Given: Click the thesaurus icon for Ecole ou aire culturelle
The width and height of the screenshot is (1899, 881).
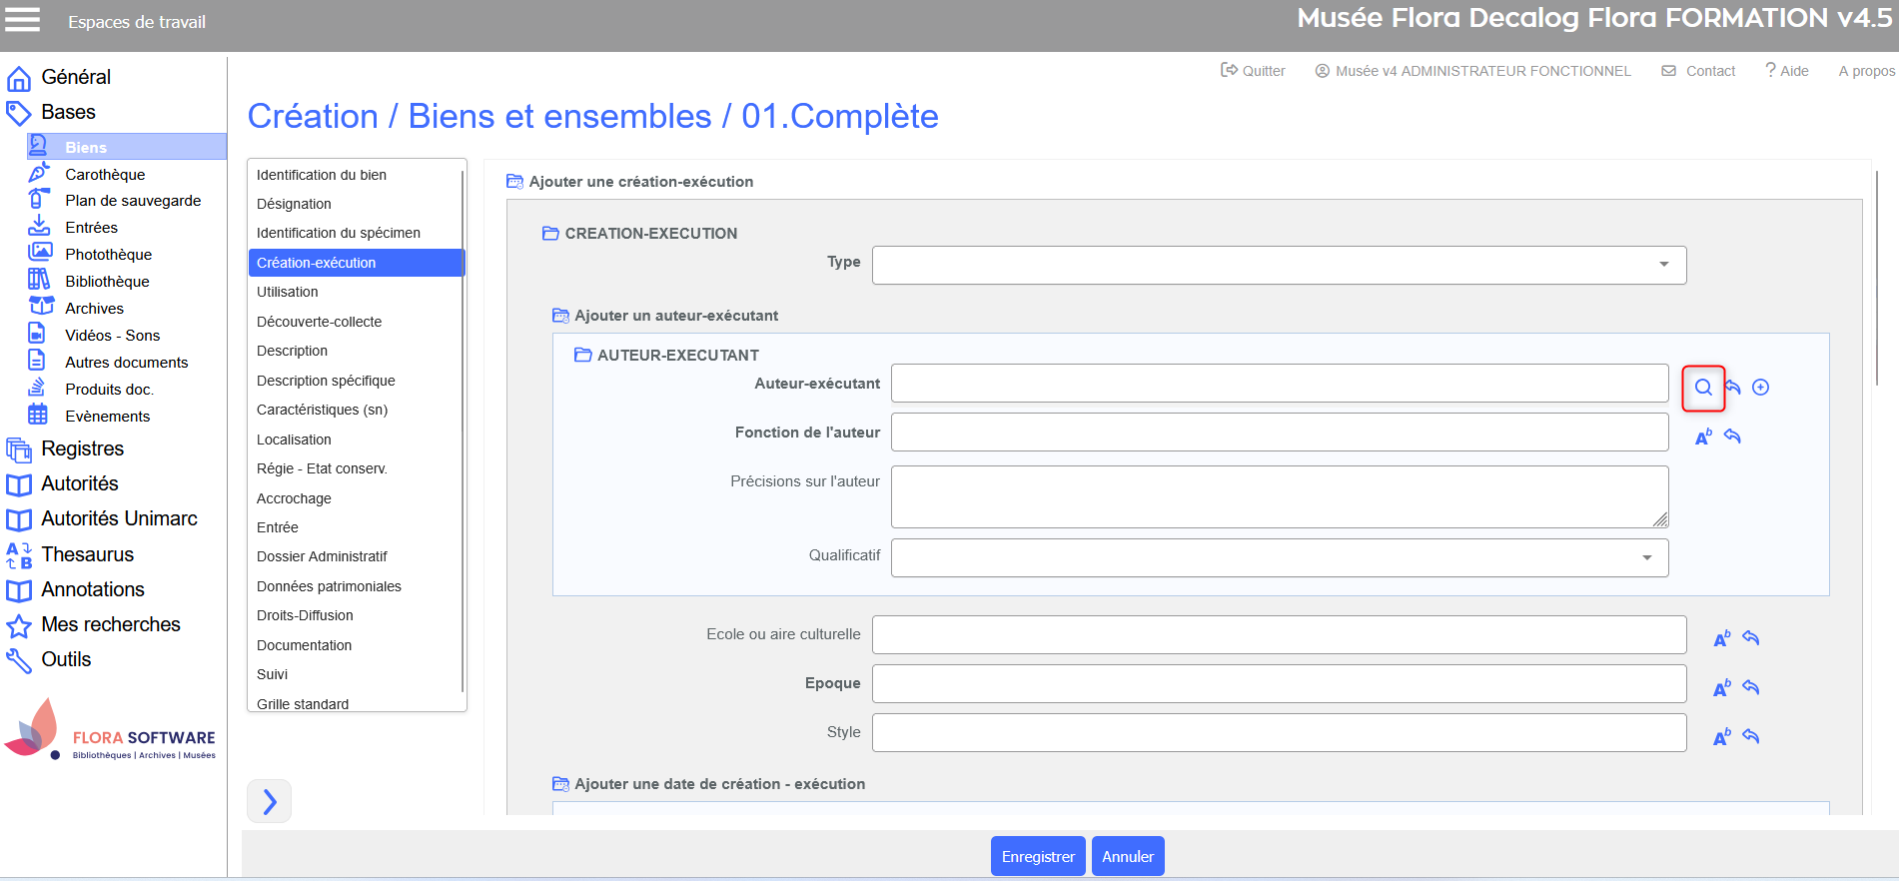Looking at the screenshot, I should 1721,638.
